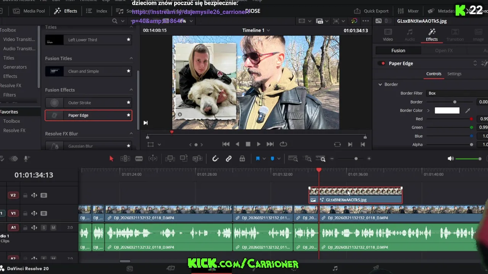The image size is (488, 274).
Task: Mute audio with the speaker icon
Action: [451, 159]
